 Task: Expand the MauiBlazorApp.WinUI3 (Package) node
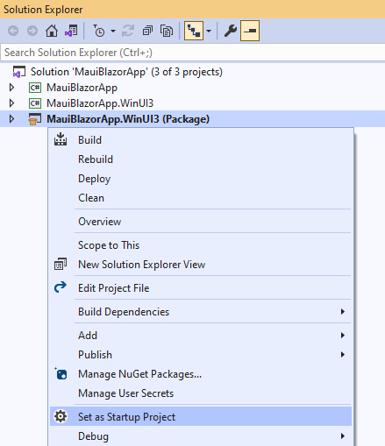pyautogui.click(x=11, y=119)
